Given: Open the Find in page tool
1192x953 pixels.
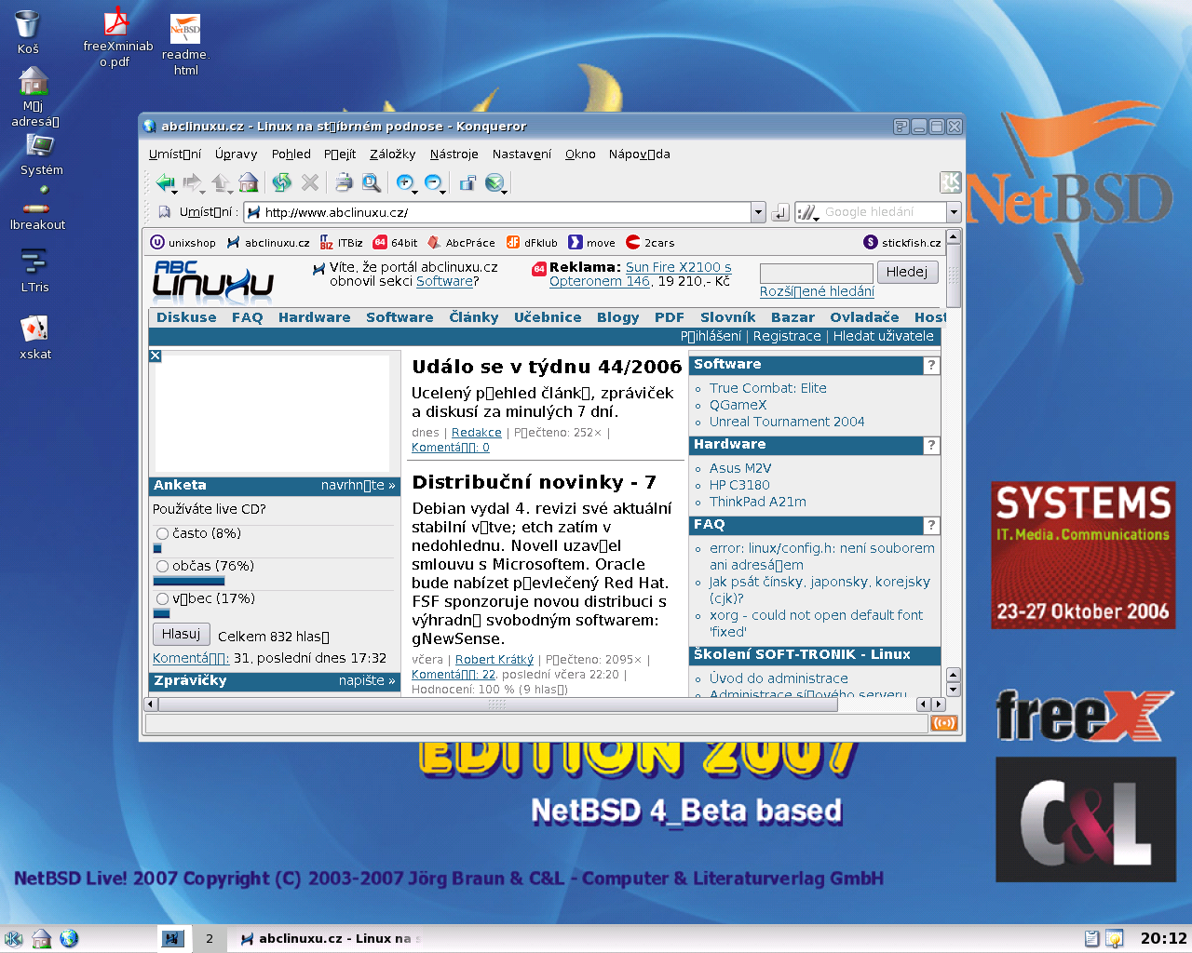Looking at the screenshot, I should point(372,182).
